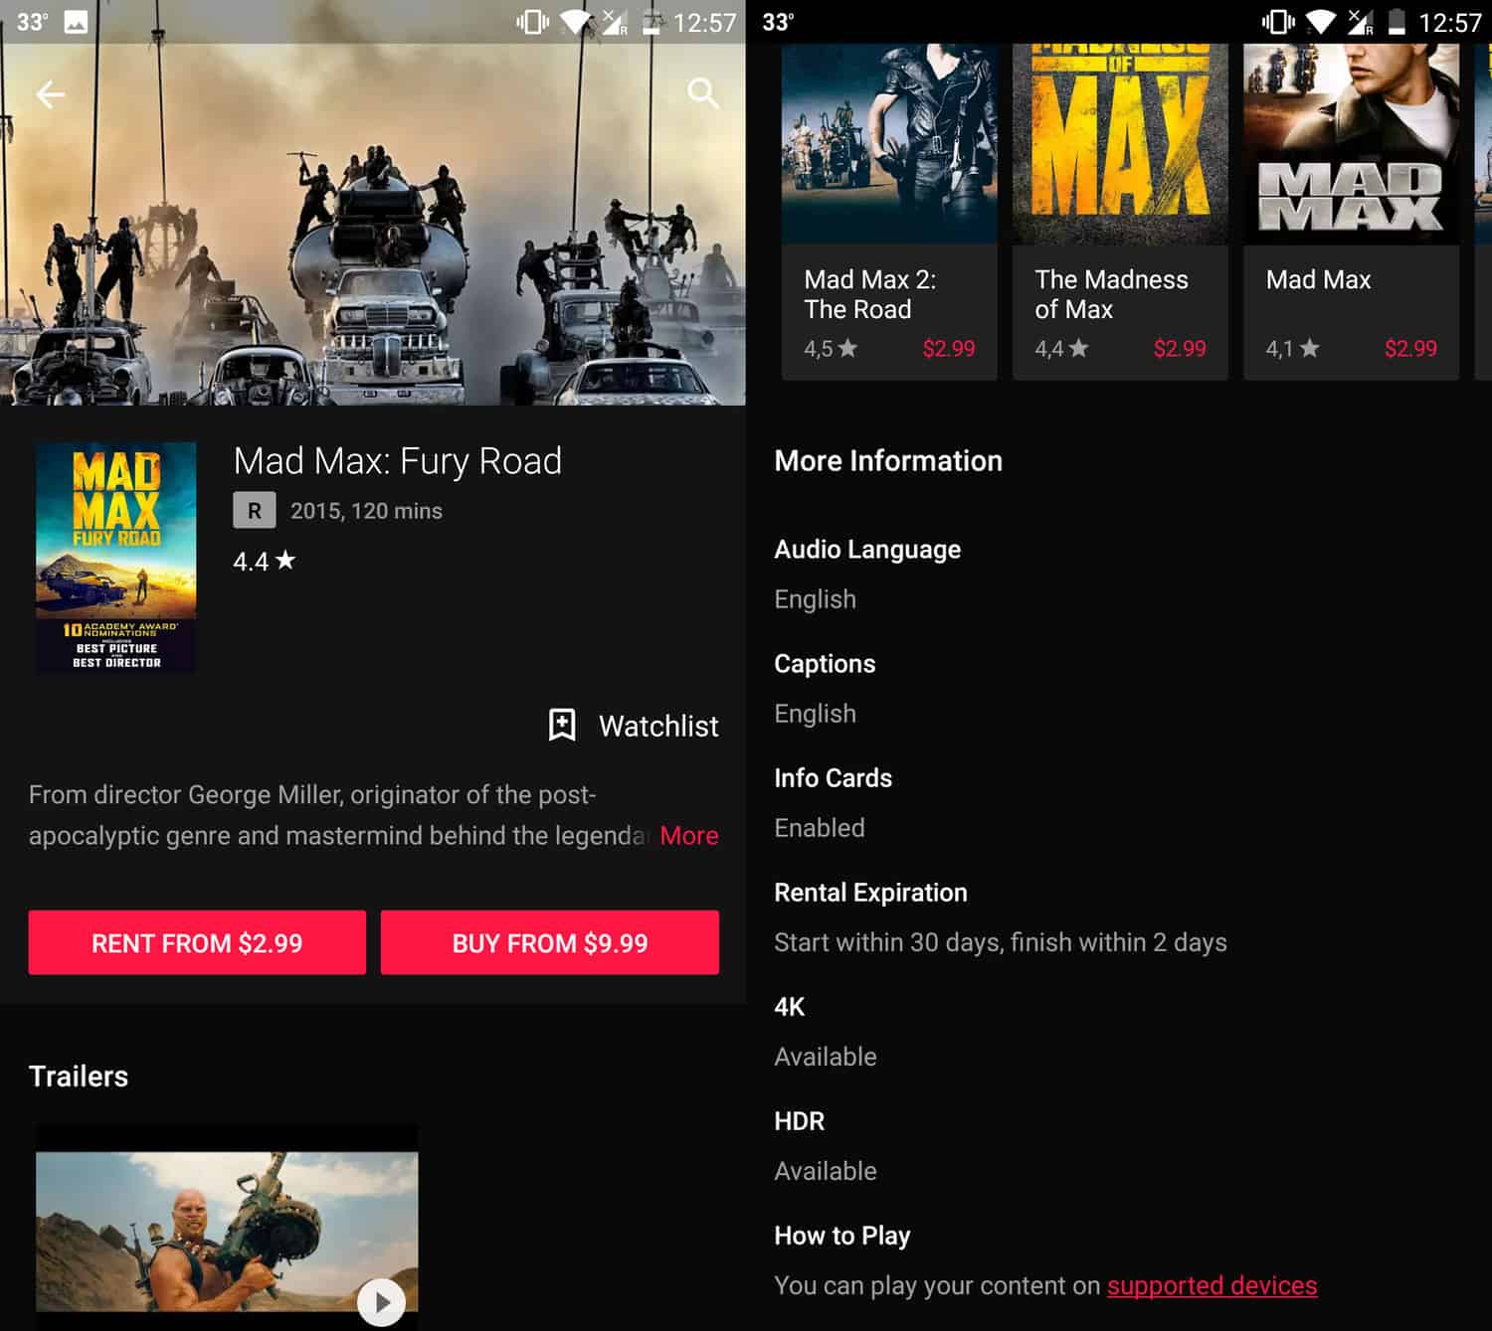The width and height of the screenshot is (1492, 1331).
Task: Tap the R rating badge
Action: [x=255, y=511]
